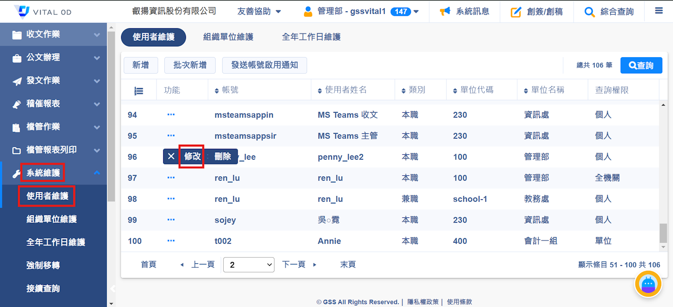Go to 末頁 last page
Viewport: 673px width, 307px height.
(x=348, y=265)
